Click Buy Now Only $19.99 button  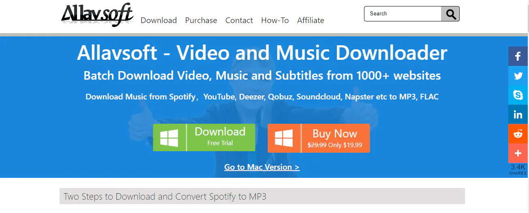319,138
